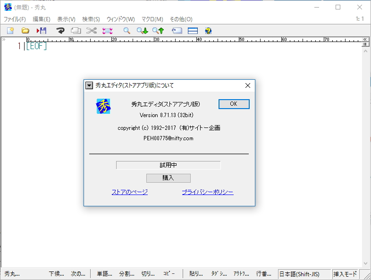This screenshot has width=371, height=280.
Task: Click the pink-dotted select-all toolbar icon
Action: pos(107,31)
